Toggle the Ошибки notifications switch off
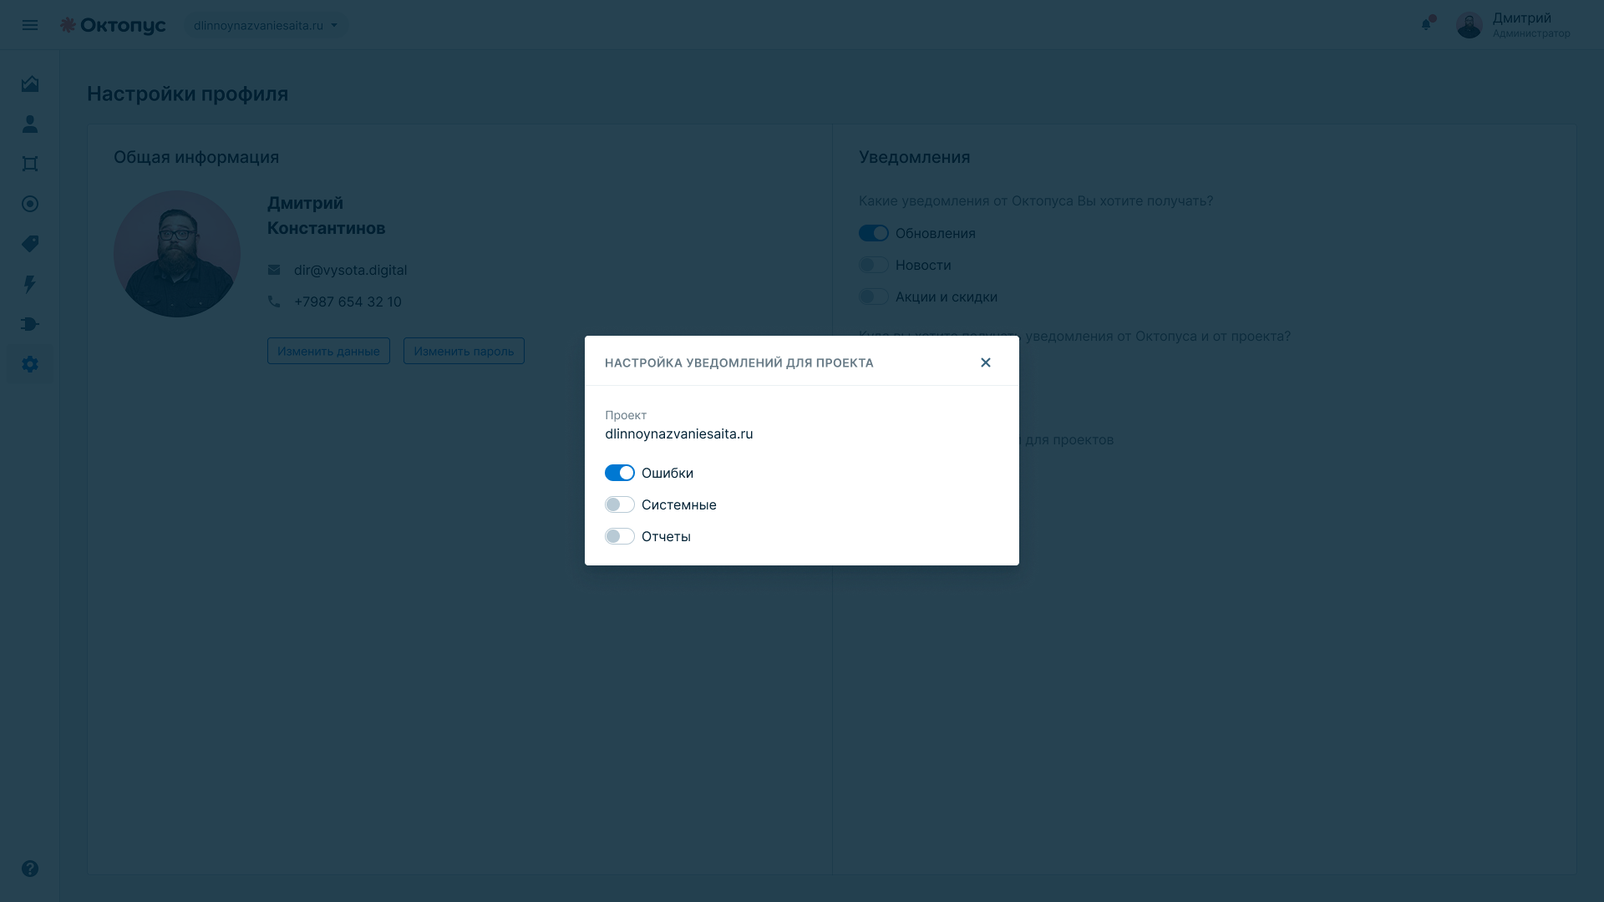1604x902 pixels. (620, 473)
